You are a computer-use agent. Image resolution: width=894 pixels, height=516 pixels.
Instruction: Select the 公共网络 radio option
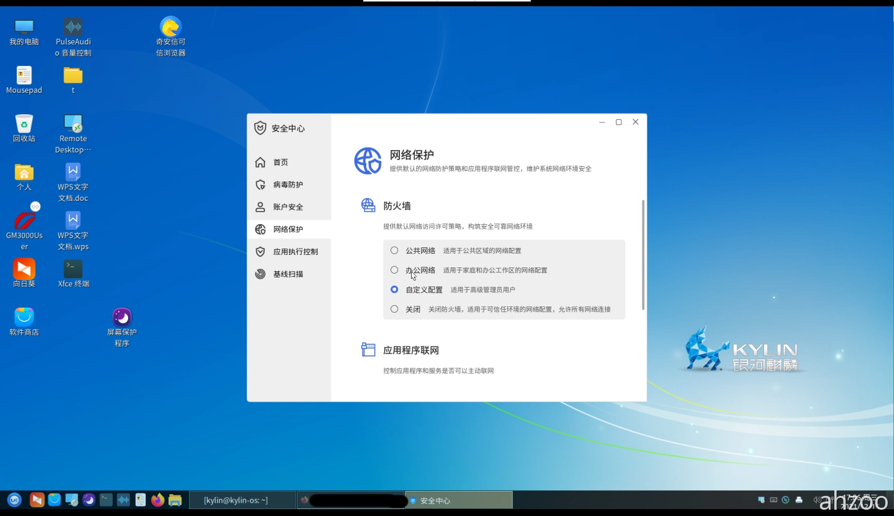tap(394, 250)
